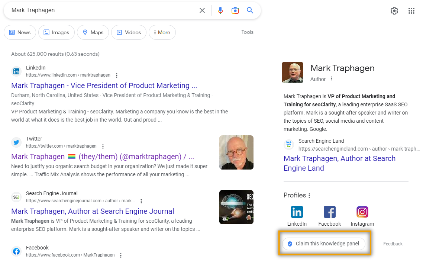This screenshot has height=261, width=423.
Task: Click LinkedIn favicon next to first result
Action: click(x=16, y=71)
